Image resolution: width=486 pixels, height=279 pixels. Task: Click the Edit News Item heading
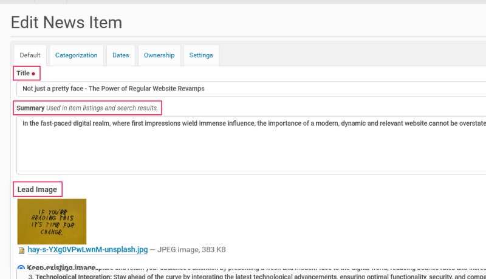(66, 22)
